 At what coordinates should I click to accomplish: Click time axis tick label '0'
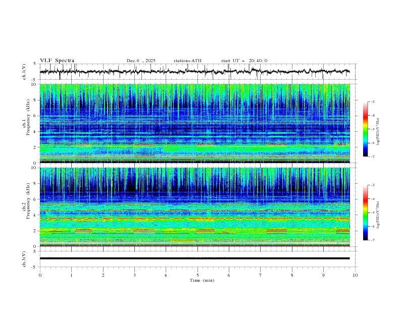point(40,275)
